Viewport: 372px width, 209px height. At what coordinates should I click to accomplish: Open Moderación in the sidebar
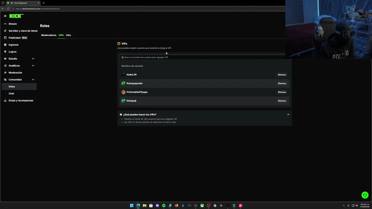point(15,73)
